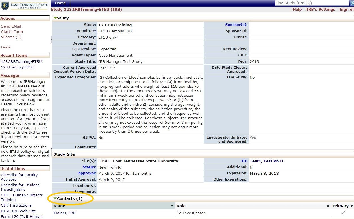This screenshot has height=219, width=354.
Task: Sort contacts by Role column arrows
Action: tap(328, 206)
